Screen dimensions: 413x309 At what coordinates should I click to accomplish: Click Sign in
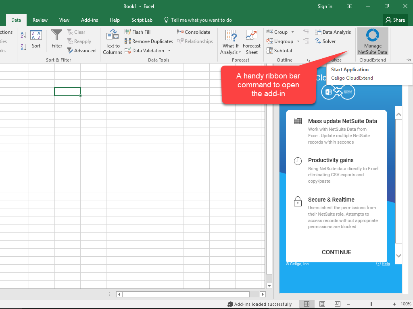click(325, 6)
